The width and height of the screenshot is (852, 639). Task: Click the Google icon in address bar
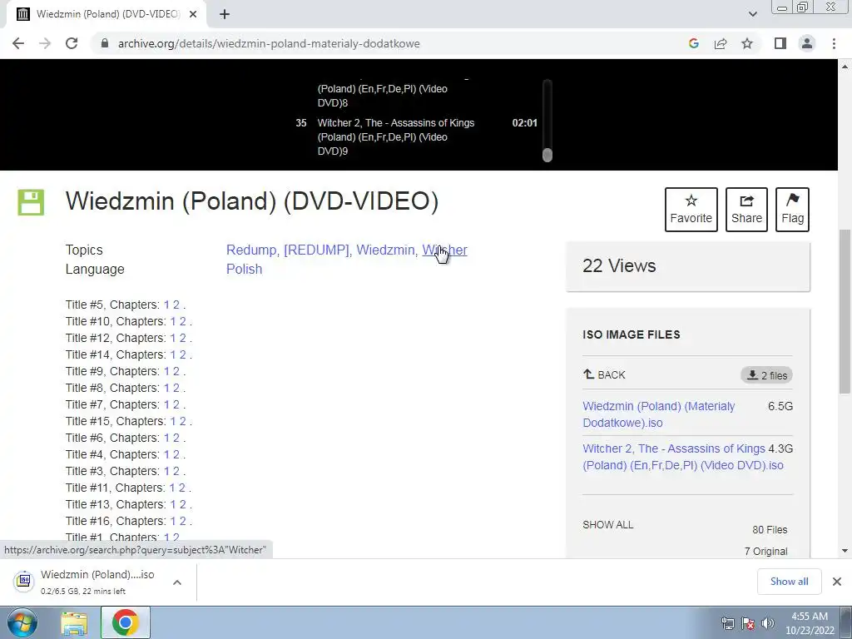pos(693,43)
